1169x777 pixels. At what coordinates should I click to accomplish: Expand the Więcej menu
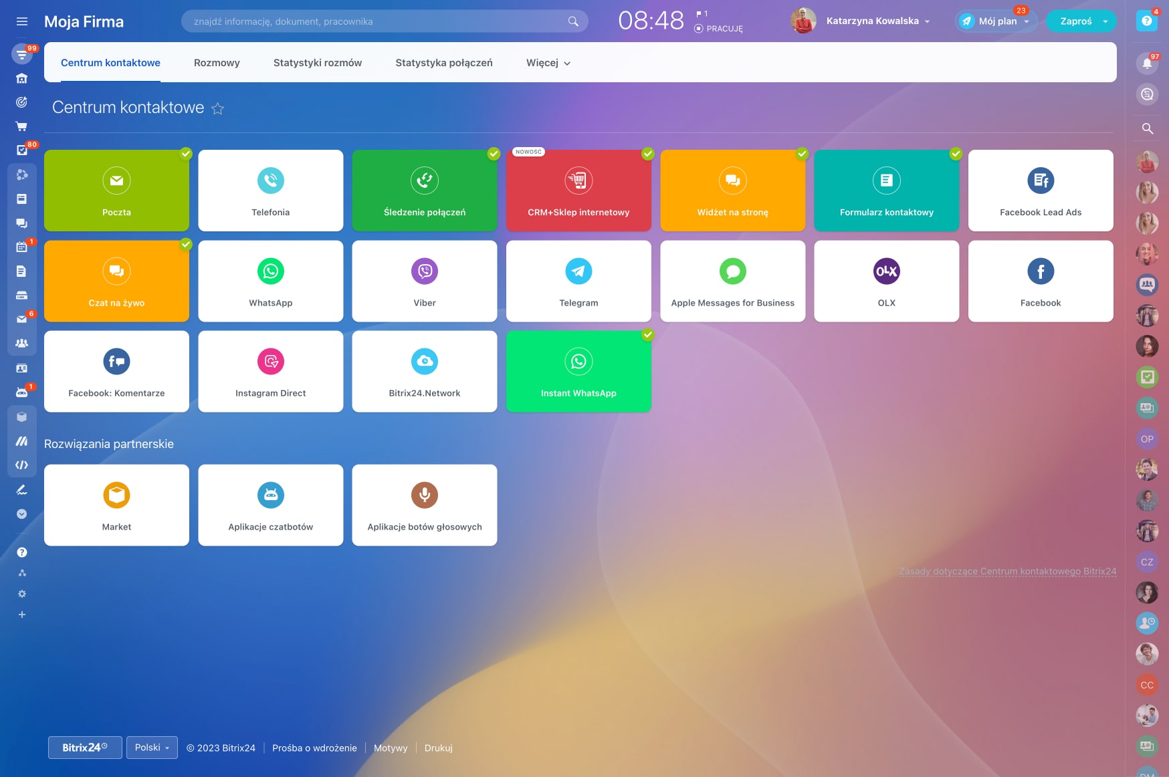click(548, 63)
